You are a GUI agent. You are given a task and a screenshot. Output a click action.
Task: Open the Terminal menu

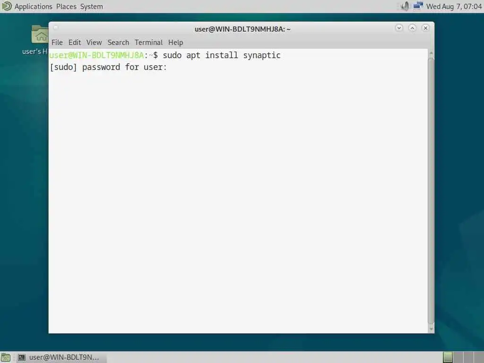click(148, 42)
